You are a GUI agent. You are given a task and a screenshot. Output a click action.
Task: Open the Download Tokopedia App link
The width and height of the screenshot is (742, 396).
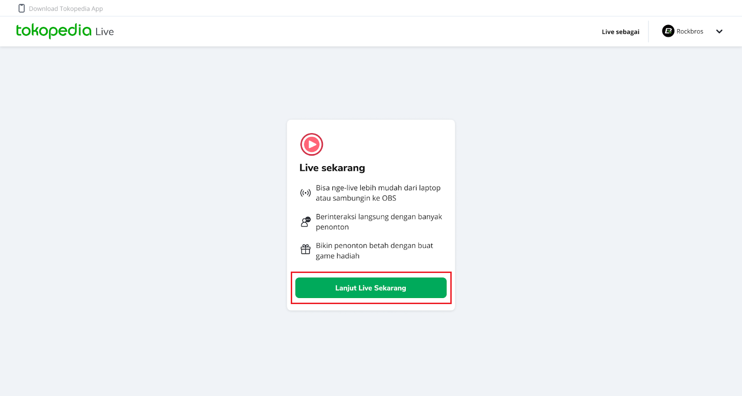66,8
